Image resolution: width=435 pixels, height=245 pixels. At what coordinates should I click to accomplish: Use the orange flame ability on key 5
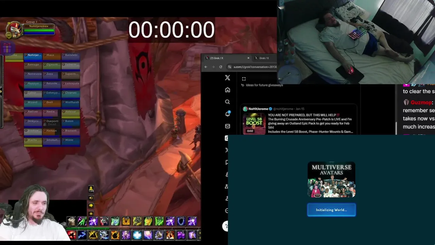115,235
